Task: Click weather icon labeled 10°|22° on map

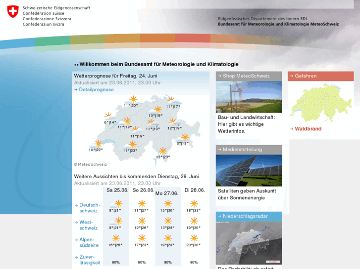Action: [96, 144]
